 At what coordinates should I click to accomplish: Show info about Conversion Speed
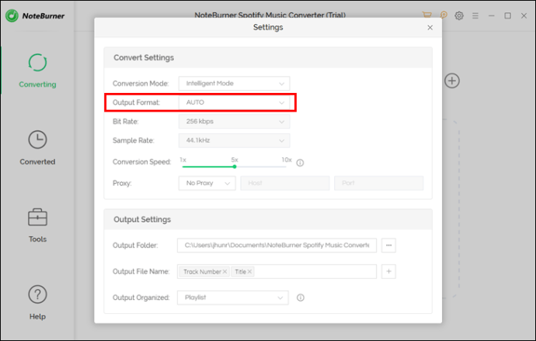[x=300, y=163]
